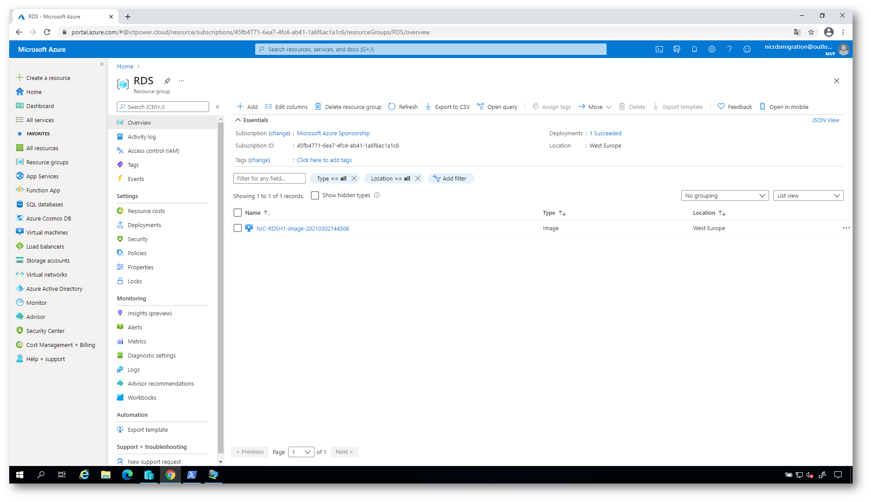Open the Move dropdown
The height and width of the screenshot is (502, 871).
click(x=594, y=107)
